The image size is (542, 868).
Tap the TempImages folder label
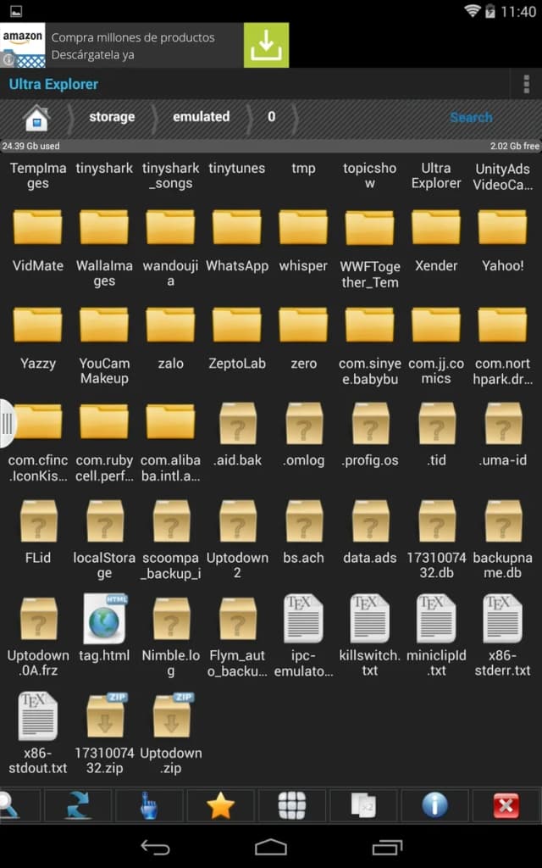click(x=37, y=175)
